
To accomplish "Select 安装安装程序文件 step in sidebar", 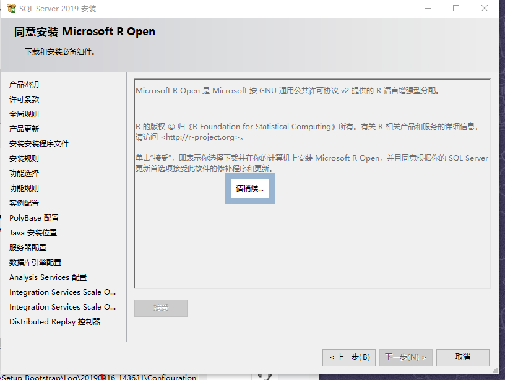I will pos(39,144).
